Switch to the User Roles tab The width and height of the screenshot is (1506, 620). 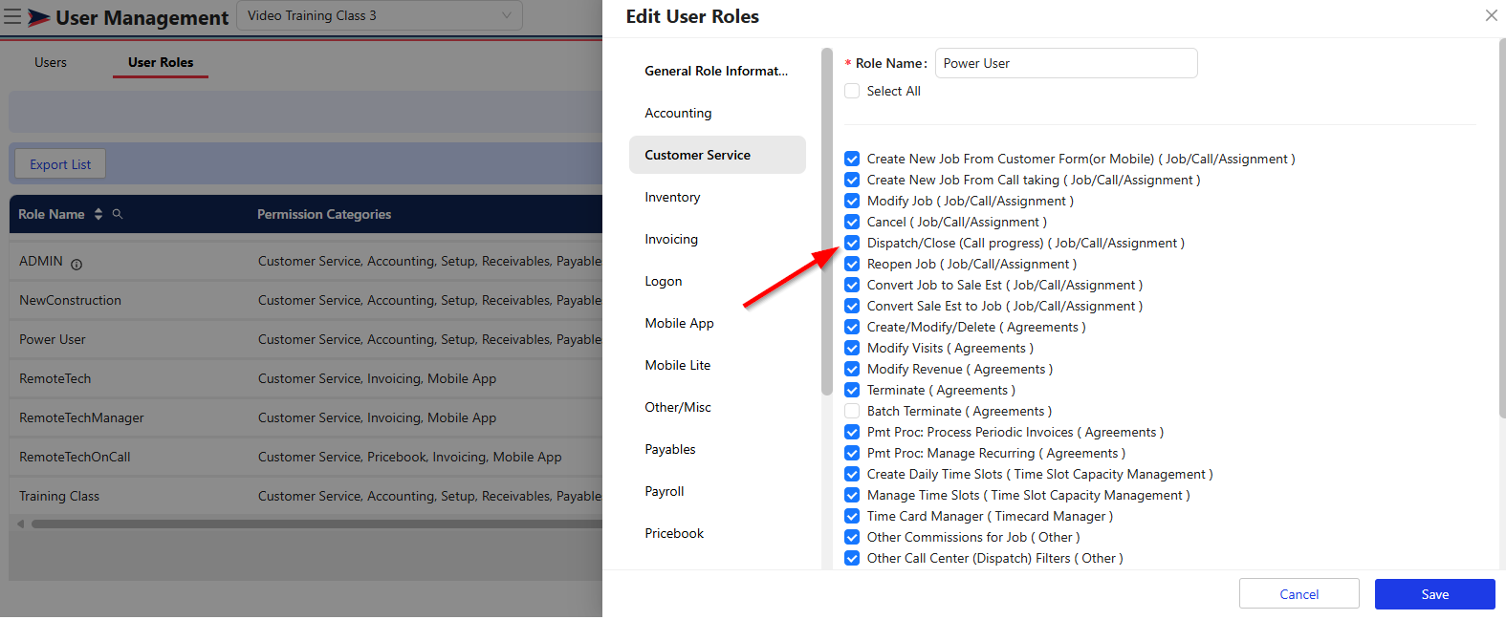(x=161, y=62)
